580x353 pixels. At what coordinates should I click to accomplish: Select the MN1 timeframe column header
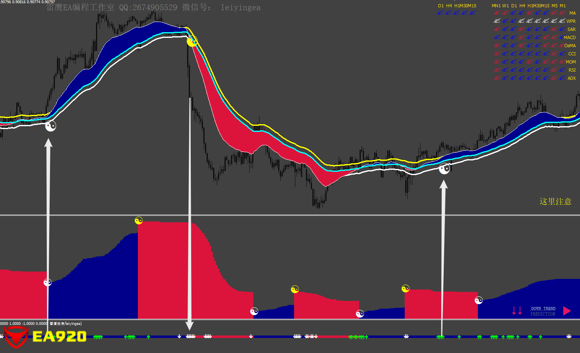coord(496,6)
